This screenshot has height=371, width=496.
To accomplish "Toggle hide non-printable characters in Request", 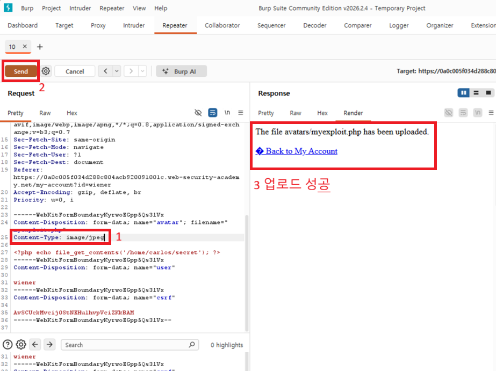I will (198, 113).
